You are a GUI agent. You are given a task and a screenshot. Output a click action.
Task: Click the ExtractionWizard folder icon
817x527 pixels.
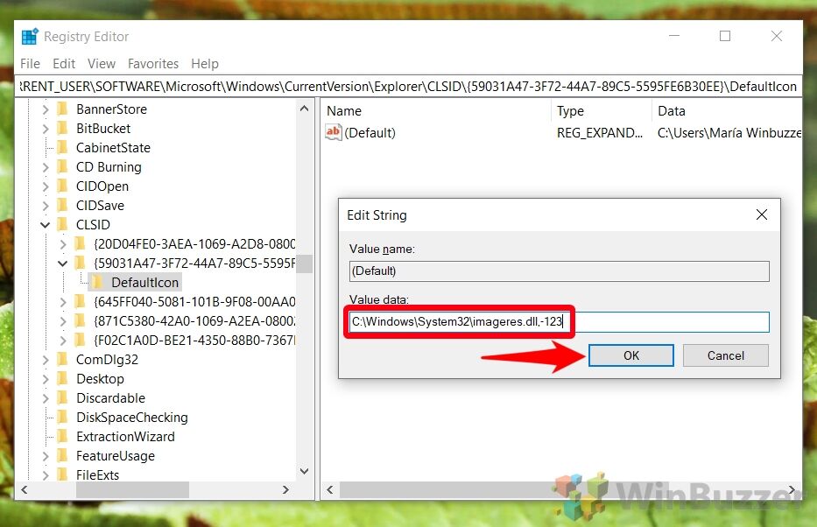tap(62, 436)
